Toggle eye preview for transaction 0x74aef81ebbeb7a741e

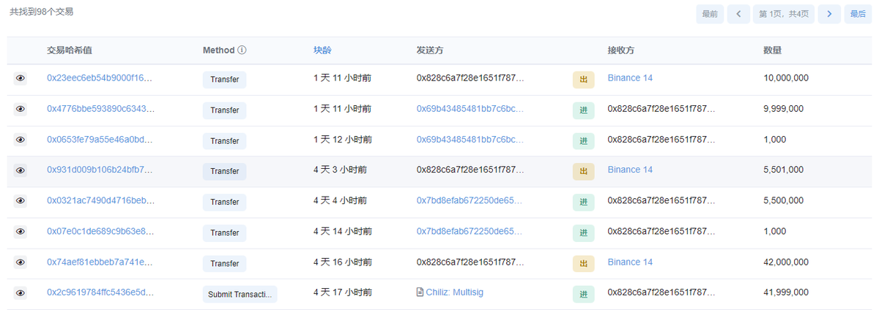21,262
